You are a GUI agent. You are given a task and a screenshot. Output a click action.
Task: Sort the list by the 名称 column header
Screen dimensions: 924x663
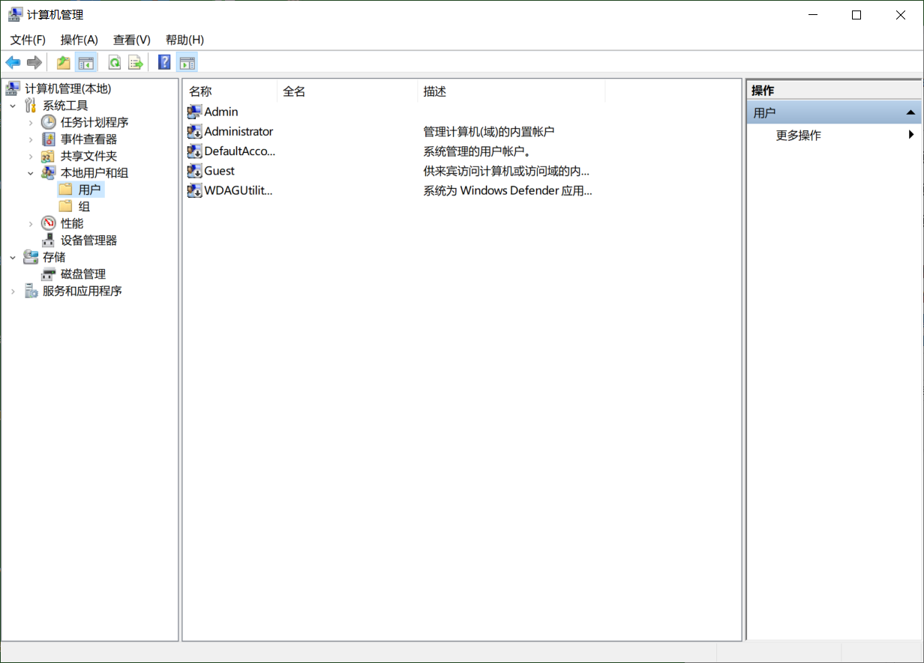click(200, 91)
